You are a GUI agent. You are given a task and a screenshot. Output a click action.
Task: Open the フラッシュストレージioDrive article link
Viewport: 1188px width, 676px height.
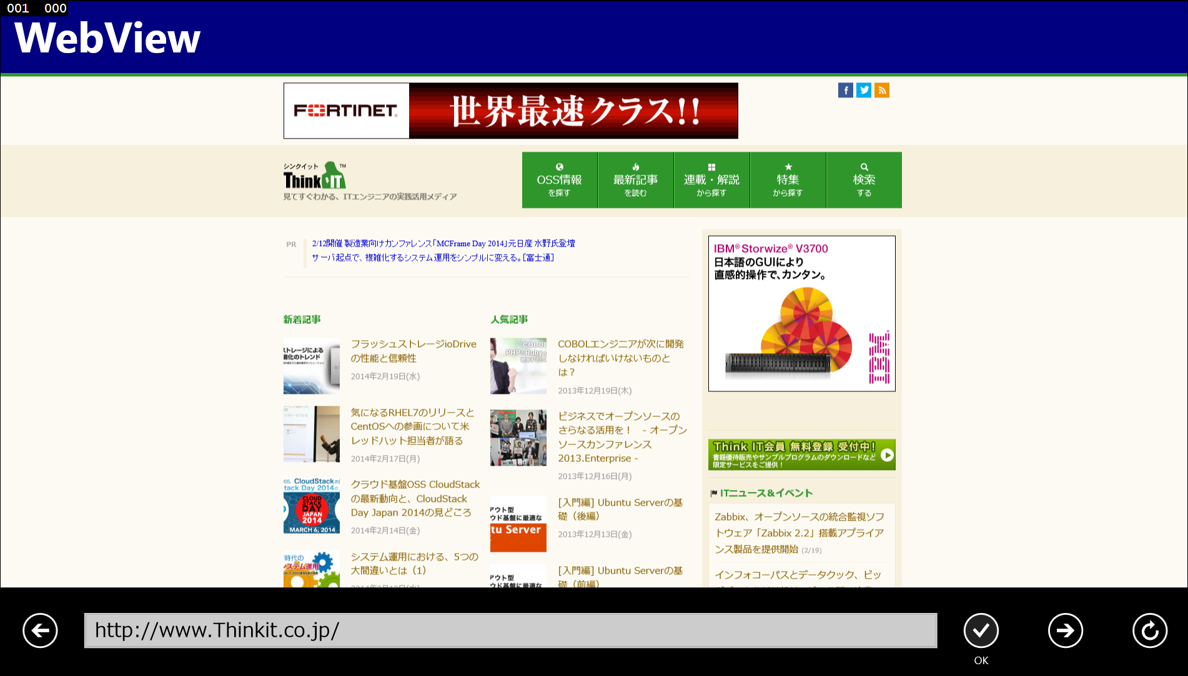(413, 351)
